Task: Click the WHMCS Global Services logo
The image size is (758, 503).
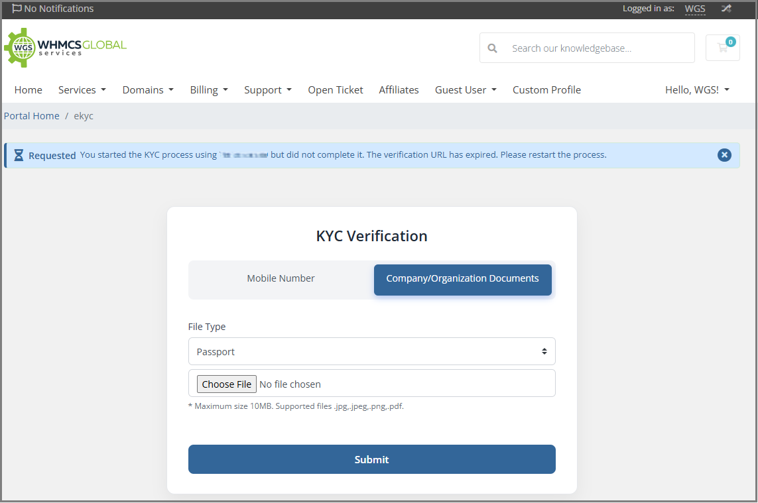Action: 65,48
